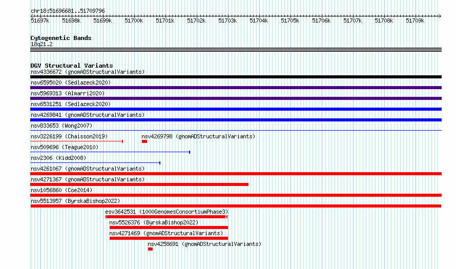Open the nsv6595020 (Sedlazeck2020) label
This screenshot has width=456, height=269.
point(71,82)
